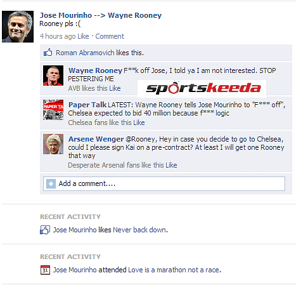Click the thumbs-up icon next to Never back down

[45, 230]
